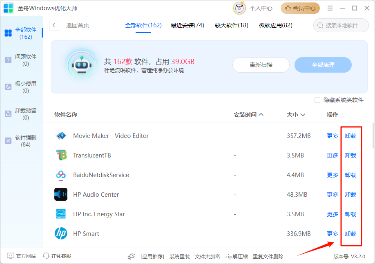This screenshot has height=264, width=375.
Task: Click the [应用推荐] label
Action: (152, 257)
